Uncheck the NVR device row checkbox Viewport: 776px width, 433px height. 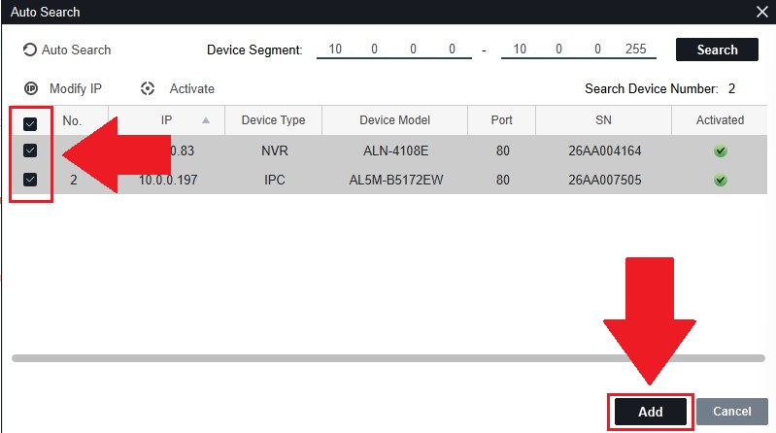(x=30, y=150)
